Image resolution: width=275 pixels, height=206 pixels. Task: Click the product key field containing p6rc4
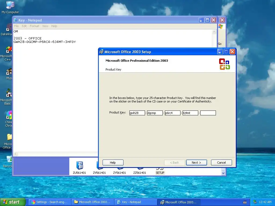pos(173,113)
